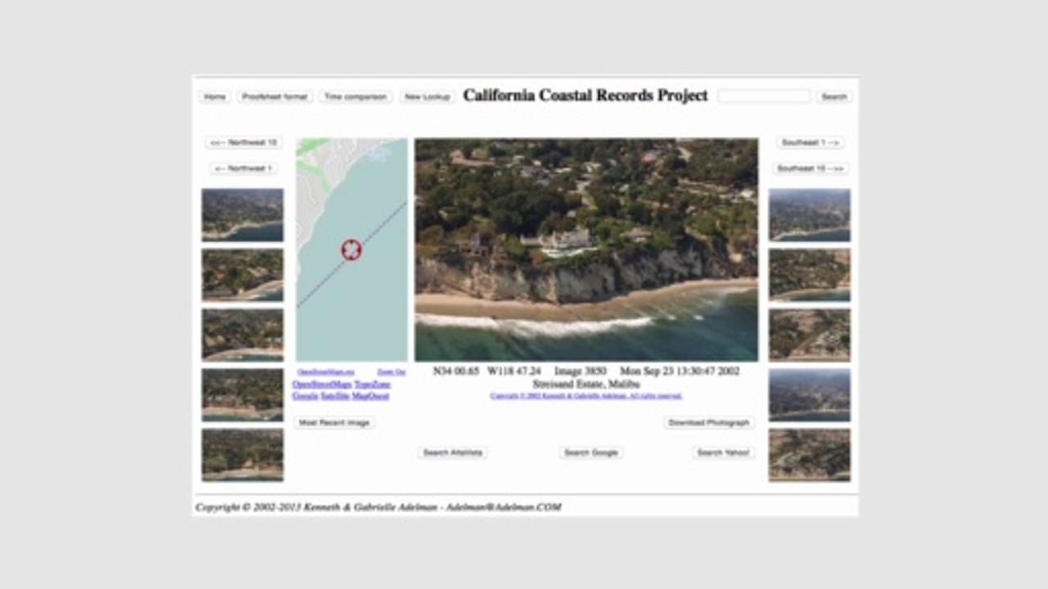Open the Google map link
This screenshot has width=1048, height=589.
click(305, 396)
